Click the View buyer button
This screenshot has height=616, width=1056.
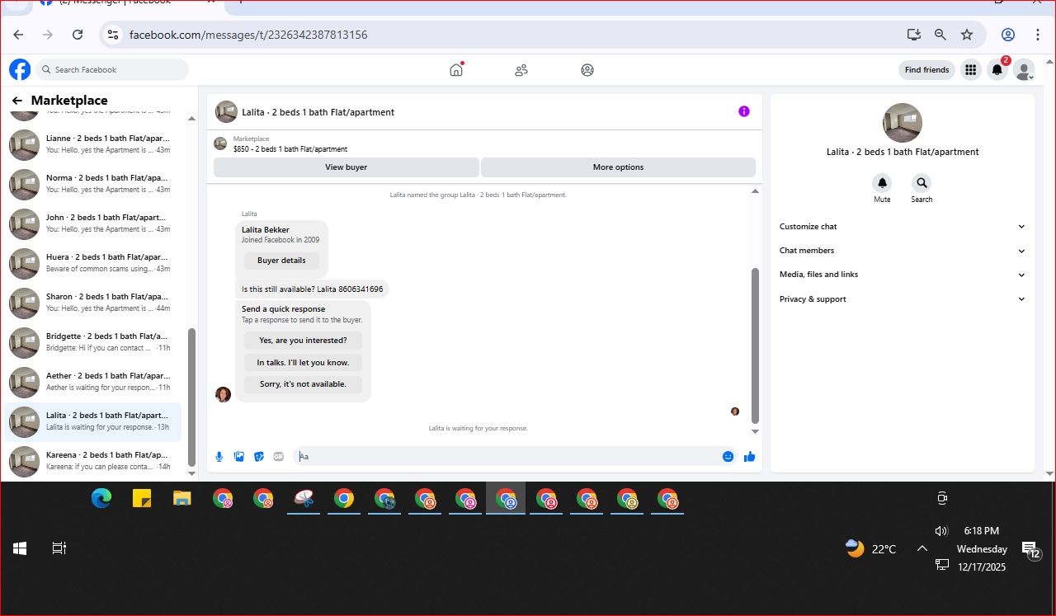point(346,167)
